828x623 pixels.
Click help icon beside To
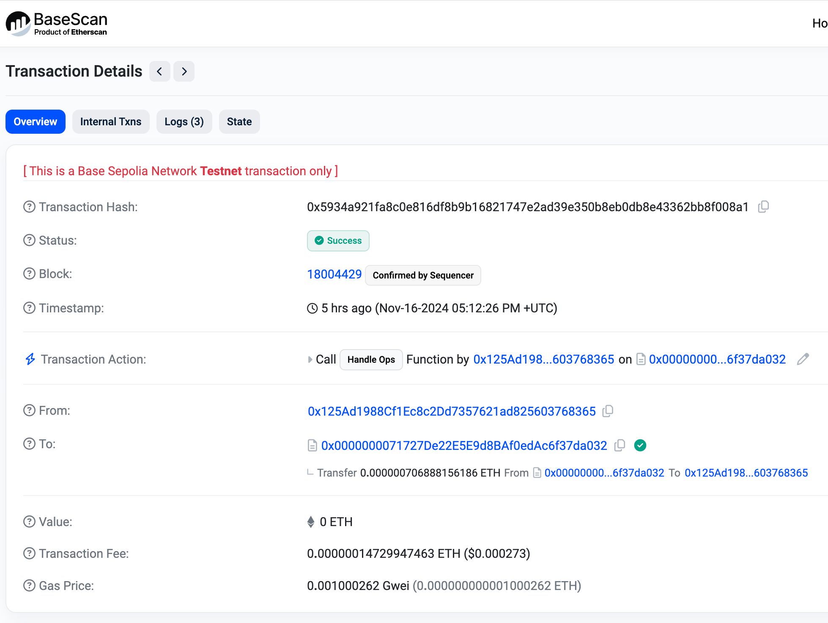29,444
